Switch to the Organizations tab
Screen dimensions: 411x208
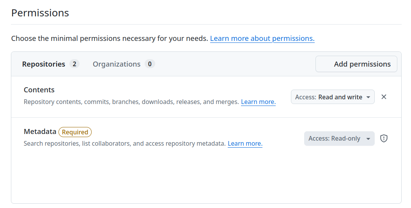(124, 64)
